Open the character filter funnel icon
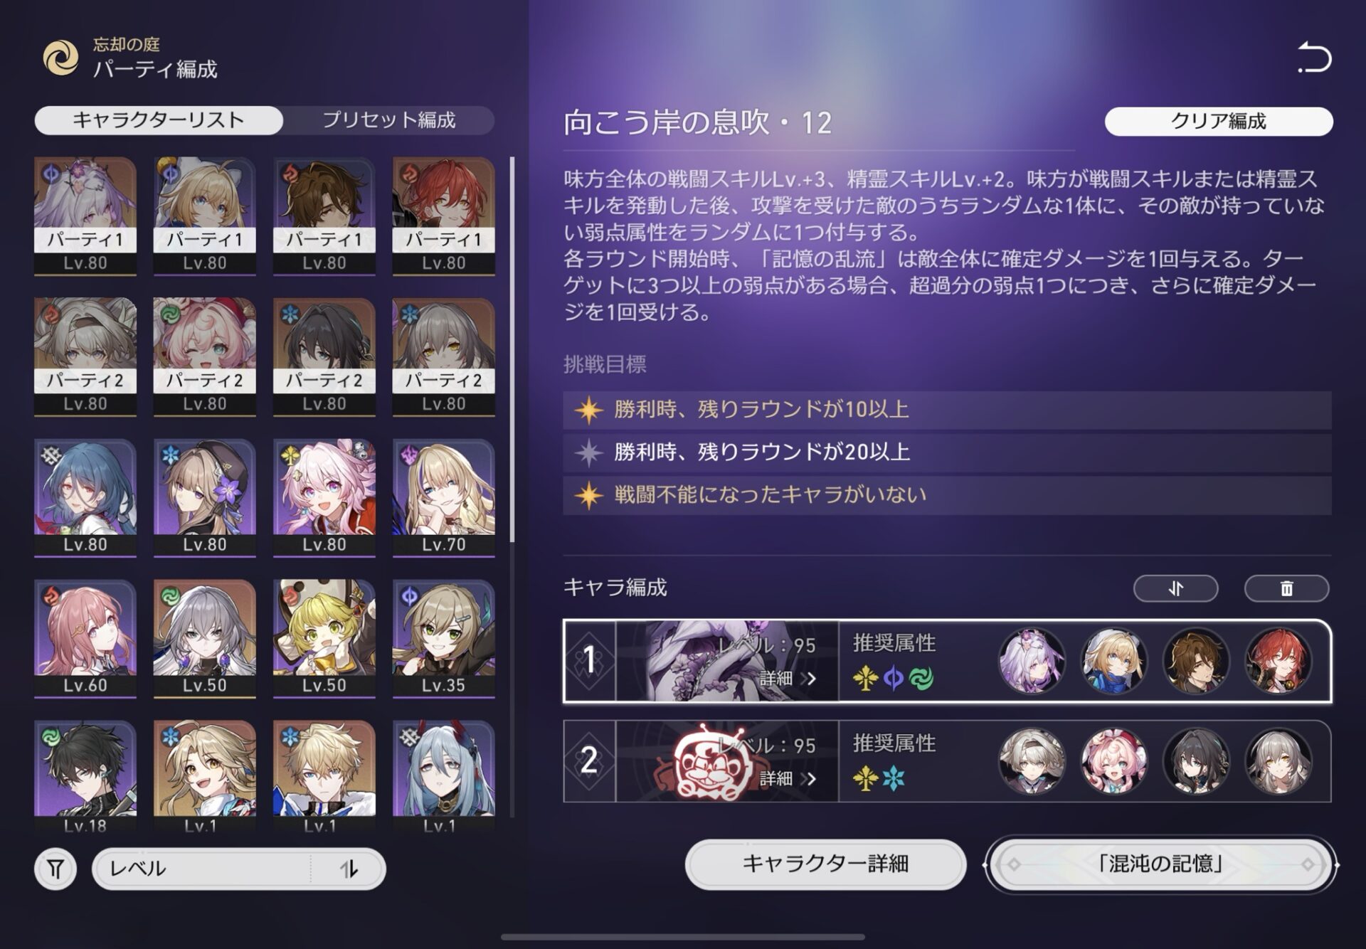 pos(55,869)
